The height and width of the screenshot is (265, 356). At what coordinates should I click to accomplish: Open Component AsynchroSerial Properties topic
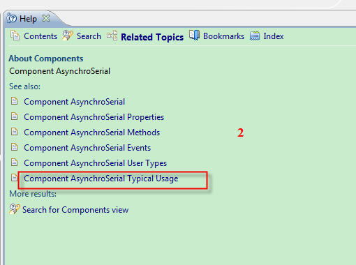(x=94, y=117)
